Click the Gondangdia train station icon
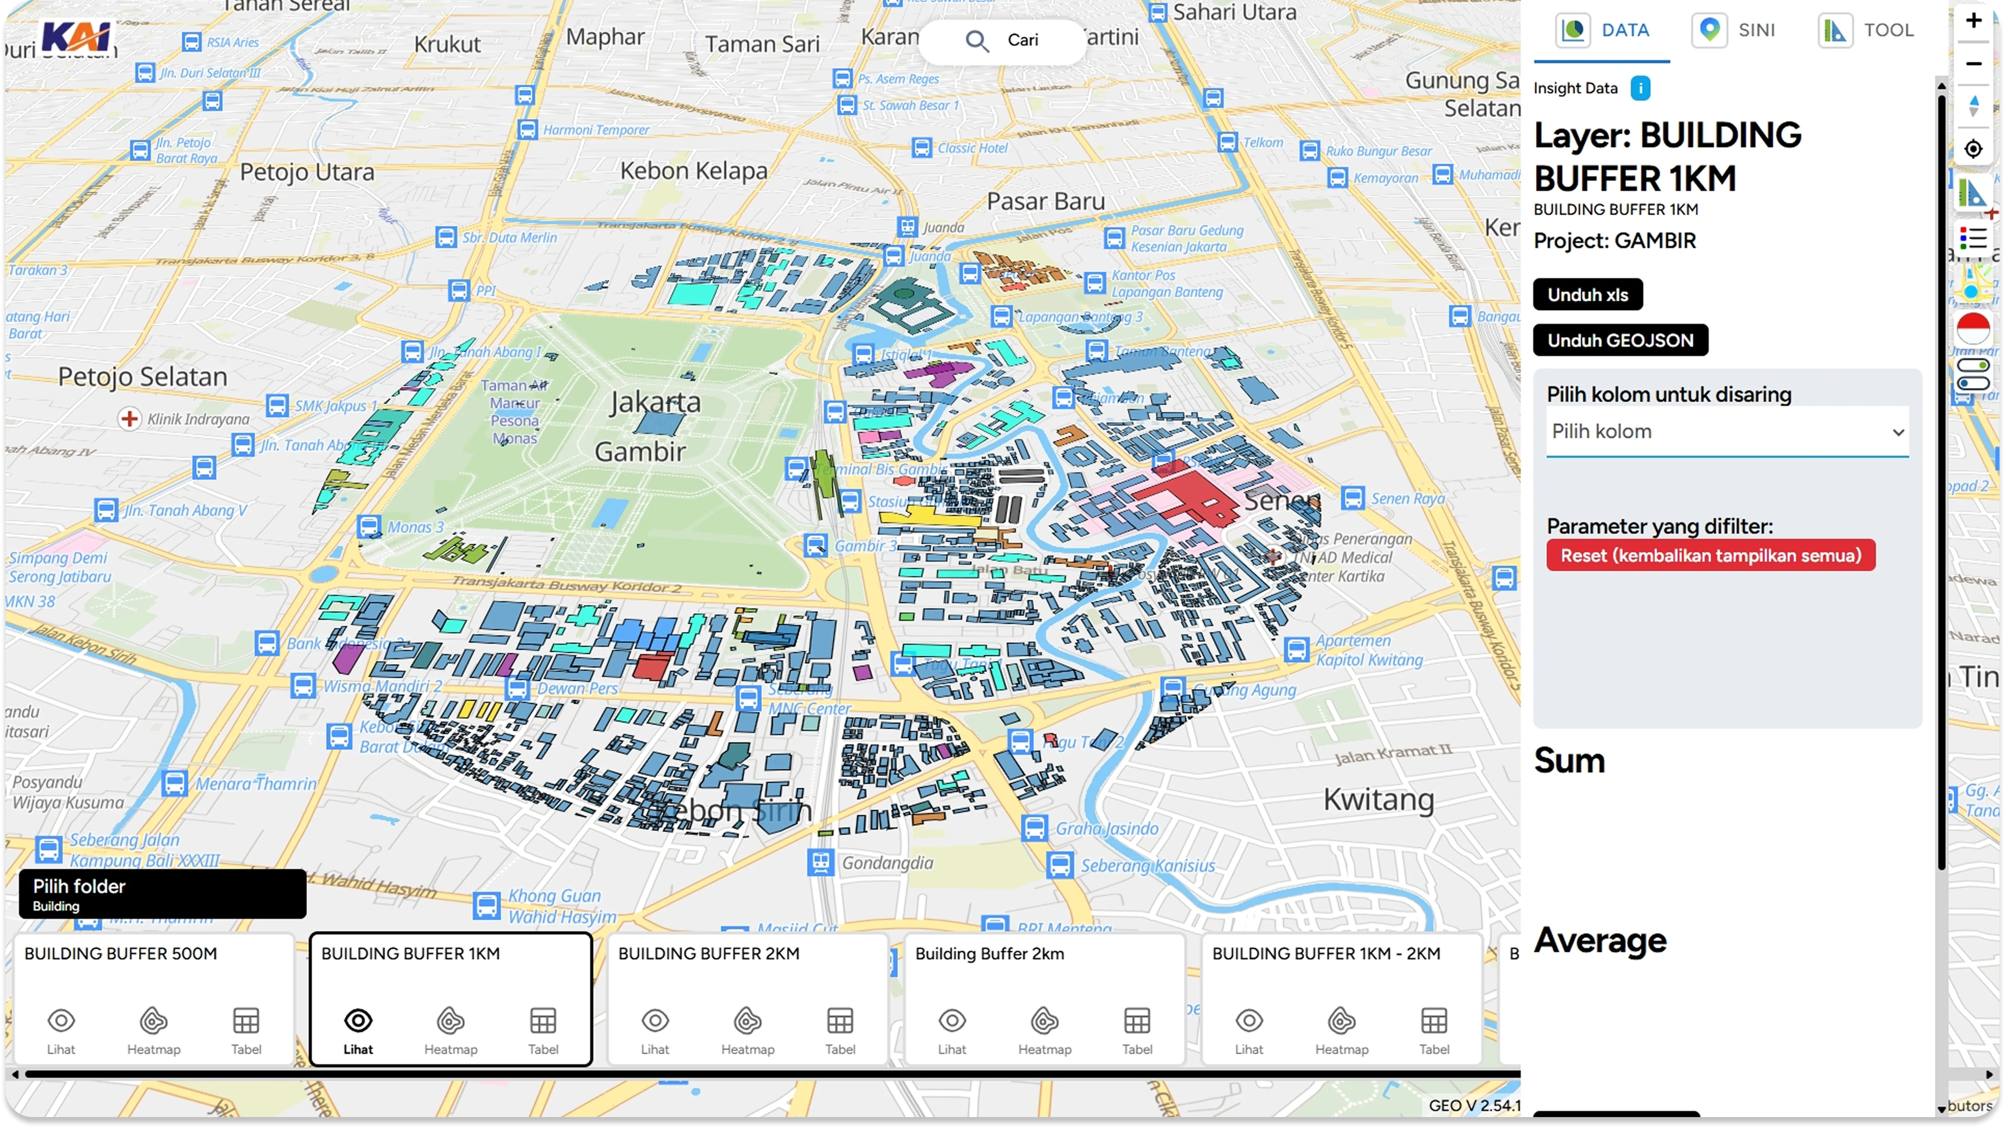The width and height of the screenshot is (2005, 1128). (821, 862)
